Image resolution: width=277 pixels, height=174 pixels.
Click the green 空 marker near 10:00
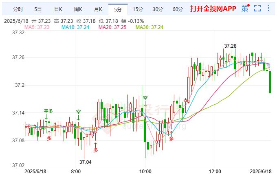145,101
